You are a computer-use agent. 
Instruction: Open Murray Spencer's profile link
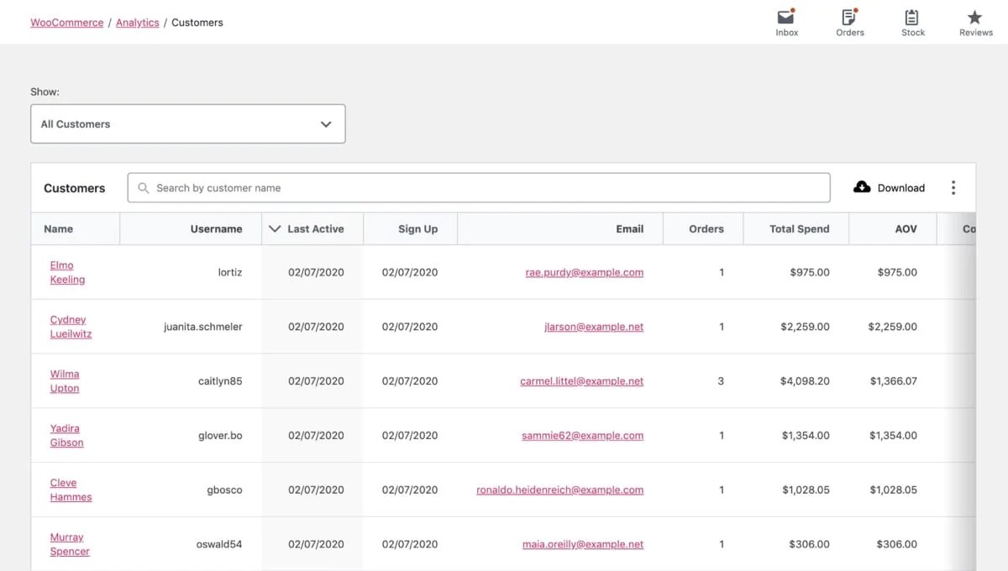[70, 544]
